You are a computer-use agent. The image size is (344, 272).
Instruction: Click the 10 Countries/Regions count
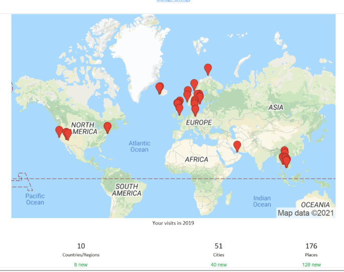click(x=81, y=246)
